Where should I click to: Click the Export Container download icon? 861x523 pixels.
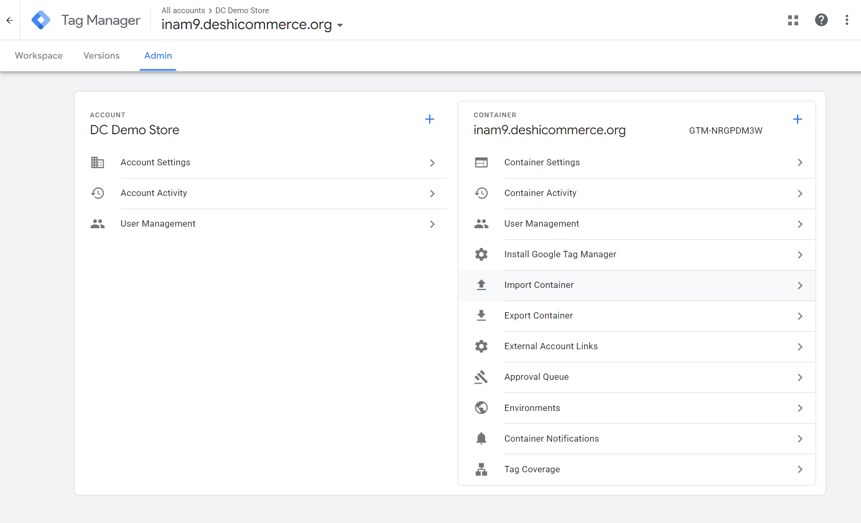click(x=481, y=316)
